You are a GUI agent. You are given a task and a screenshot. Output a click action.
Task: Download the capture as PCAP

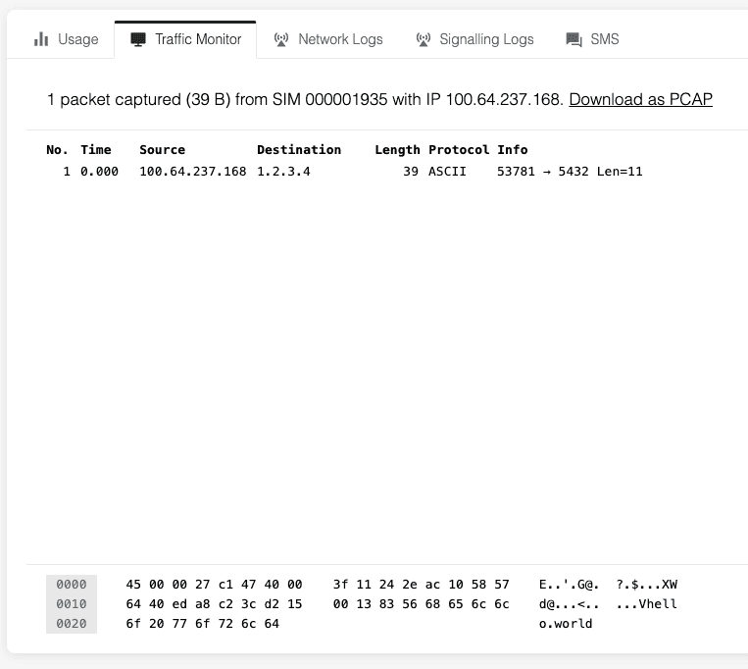[641, 99]
